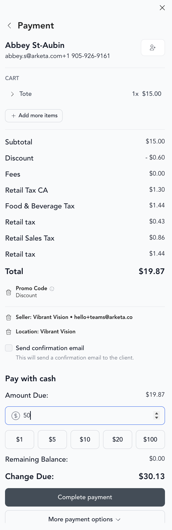Enable Send confirmation email checkbox
The image size is (172, 530).
(9, 348)
